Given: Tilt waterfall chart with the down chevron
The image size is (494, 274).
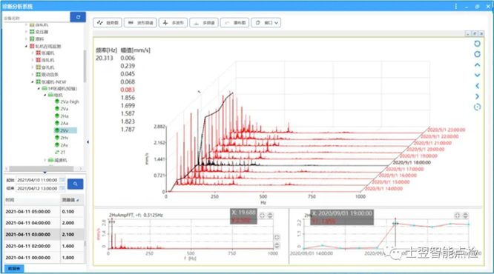Looking at the screenshot, I should coord(477,76).
